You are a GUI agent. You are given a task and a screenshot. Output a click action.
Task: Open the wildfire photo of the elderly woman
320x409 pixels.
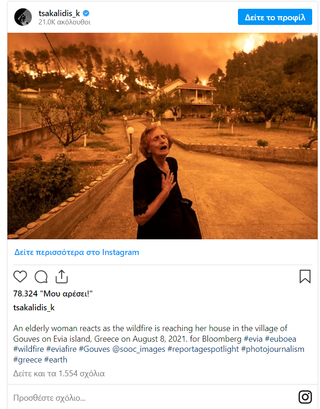(x=162, y=136)
